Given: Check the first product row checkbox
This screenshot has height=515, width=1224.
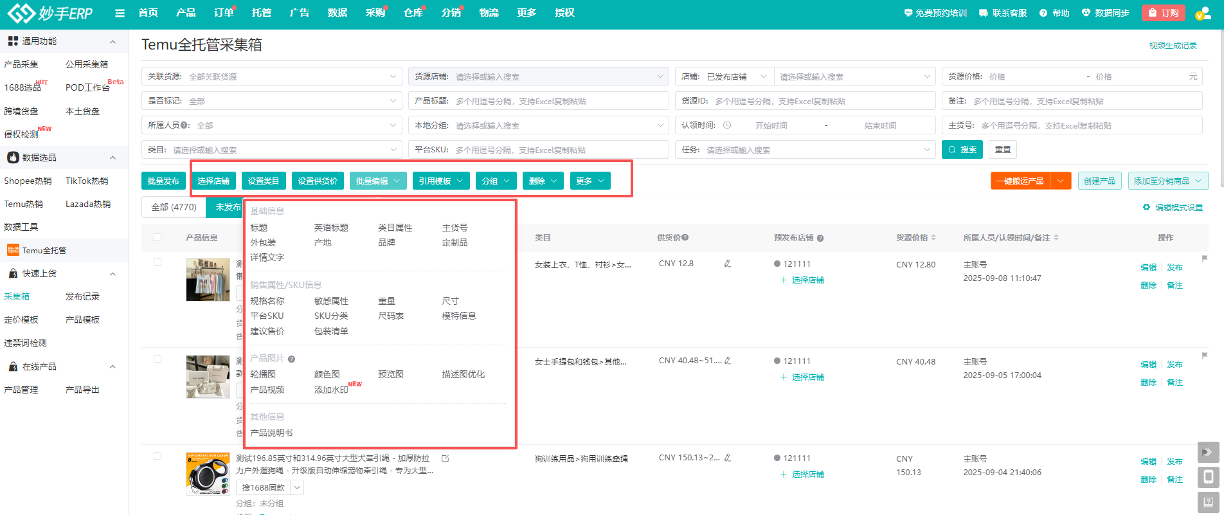Looking at the screenshot, I should [157, 262].
